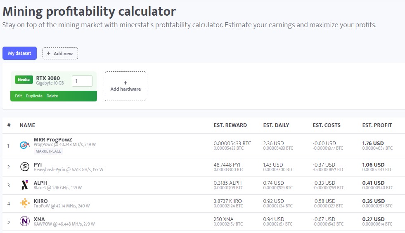Click FiroPoW algorithm details text
Image resolution: width=405 pixels, height=233 pixels.
click(62, 206)
